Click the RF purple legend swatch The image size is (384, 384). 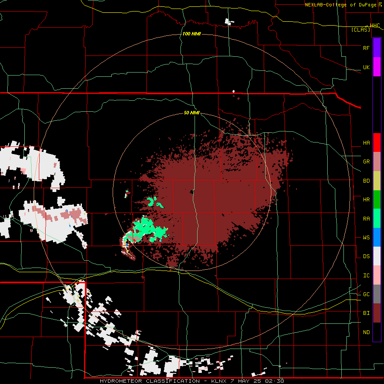click(377, 48)
